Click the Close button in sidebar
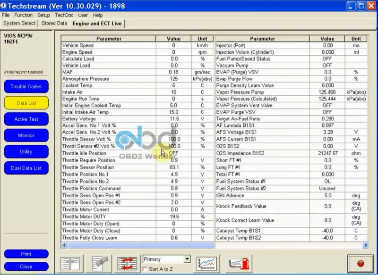 (x=26, y=267)
